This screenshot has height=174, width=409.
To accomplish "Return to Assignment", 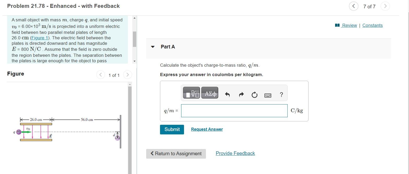I will pos(176,154).
